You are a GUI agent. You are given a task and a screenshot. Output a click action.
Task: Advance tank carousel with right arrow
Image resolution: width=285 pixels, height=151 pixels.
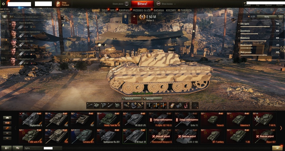click(x=281, y=128)
